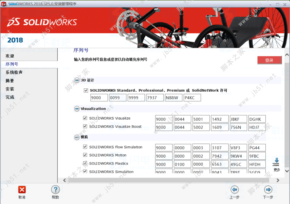Select 系统检查 step in sidebar
290x204 pixels.
point(14,72)
